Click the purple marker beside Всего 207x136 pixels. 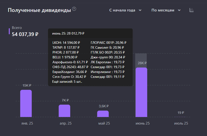click(9, 31)
